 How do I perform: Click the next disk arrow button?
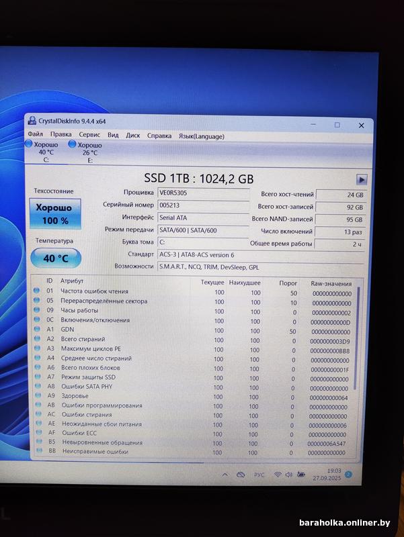pyautogui.click(x=362, y=179)
